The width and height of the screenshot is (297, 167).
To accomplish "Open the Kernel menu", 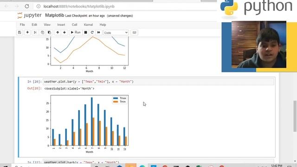I will coord(88,25).
